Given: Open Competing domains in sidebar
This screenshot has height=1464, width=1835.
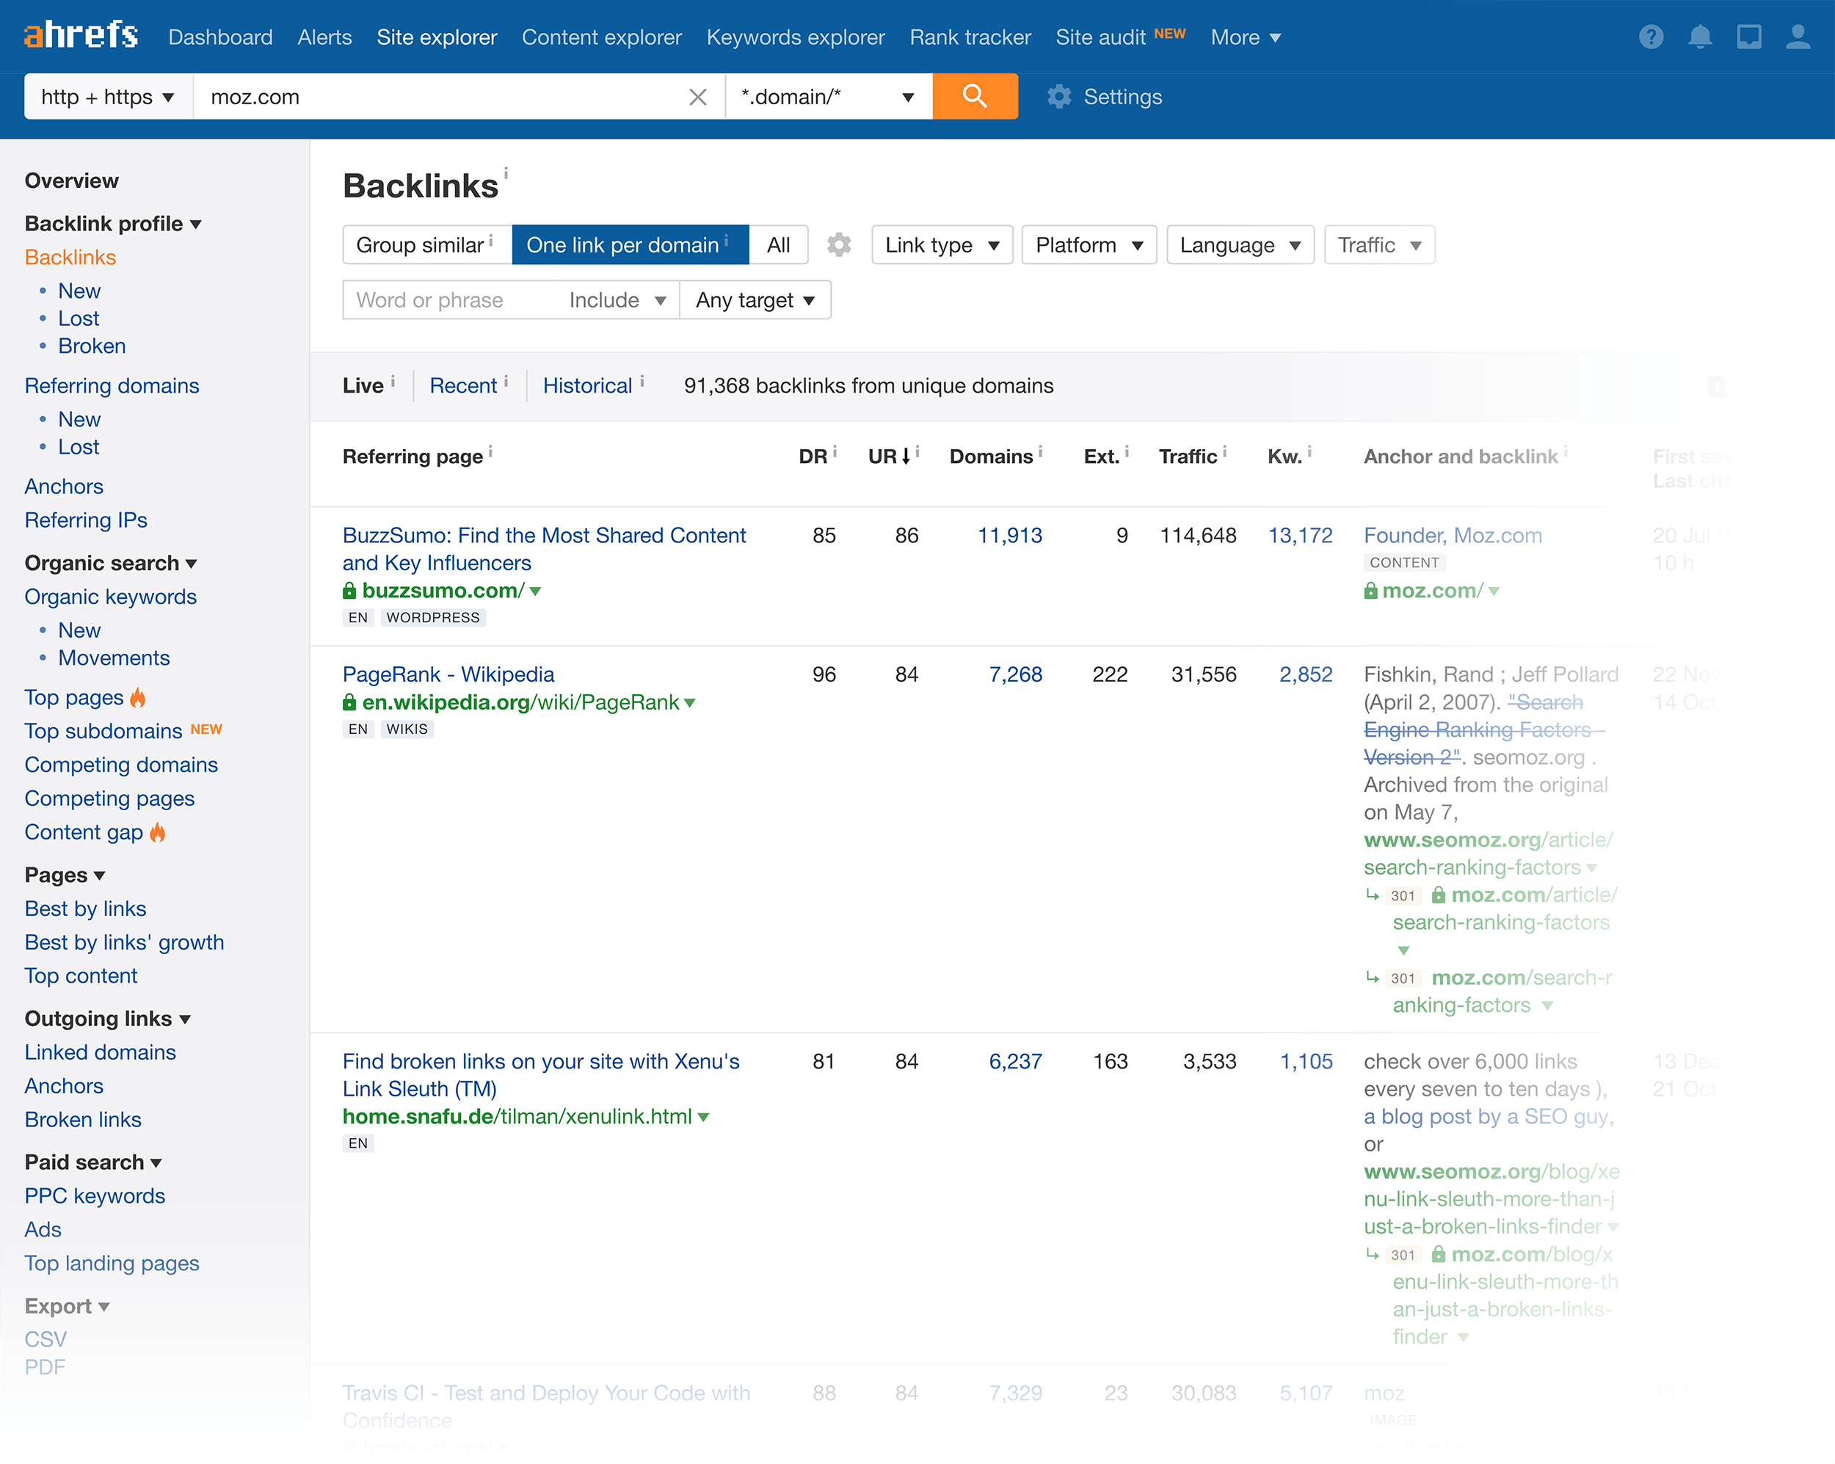Looking at the screenshot, I should click(x=121, y=765).
